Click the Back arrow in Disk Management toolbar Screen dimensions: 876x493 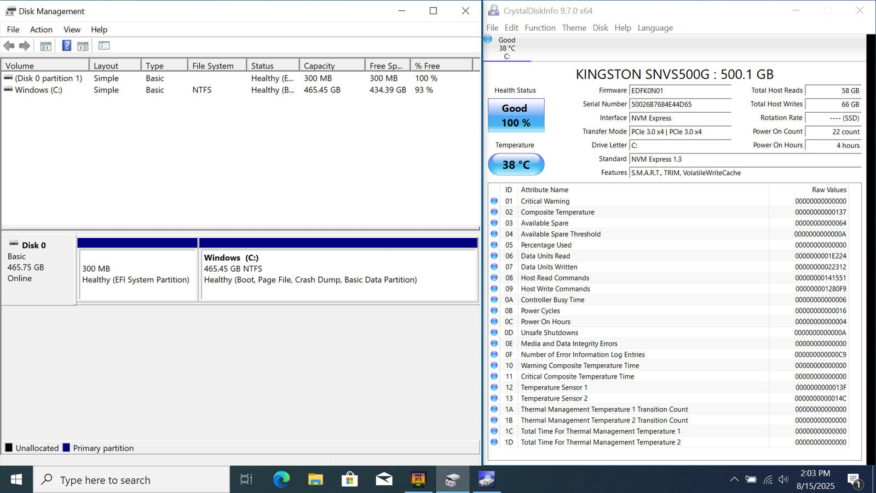(x=9, y=46)
